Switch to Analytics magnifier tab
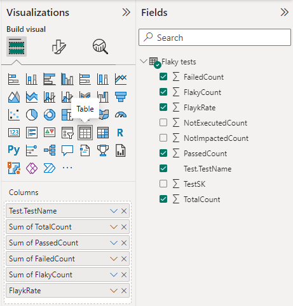Image resolution: width=293 pixels, height=306 pixels. pos(100,47)
